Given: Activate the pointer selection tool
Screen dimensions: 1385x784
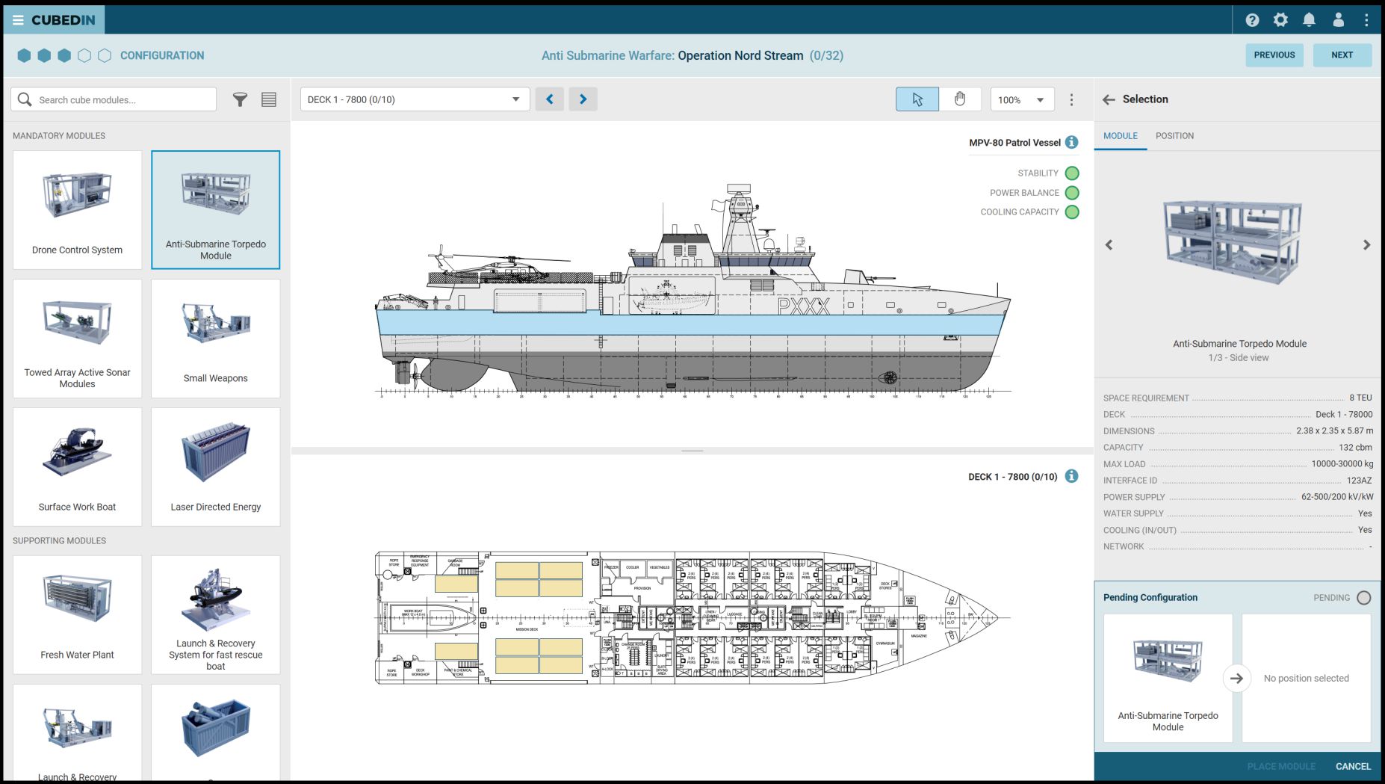Looking at the screenshot, I should tap(917, 99).
